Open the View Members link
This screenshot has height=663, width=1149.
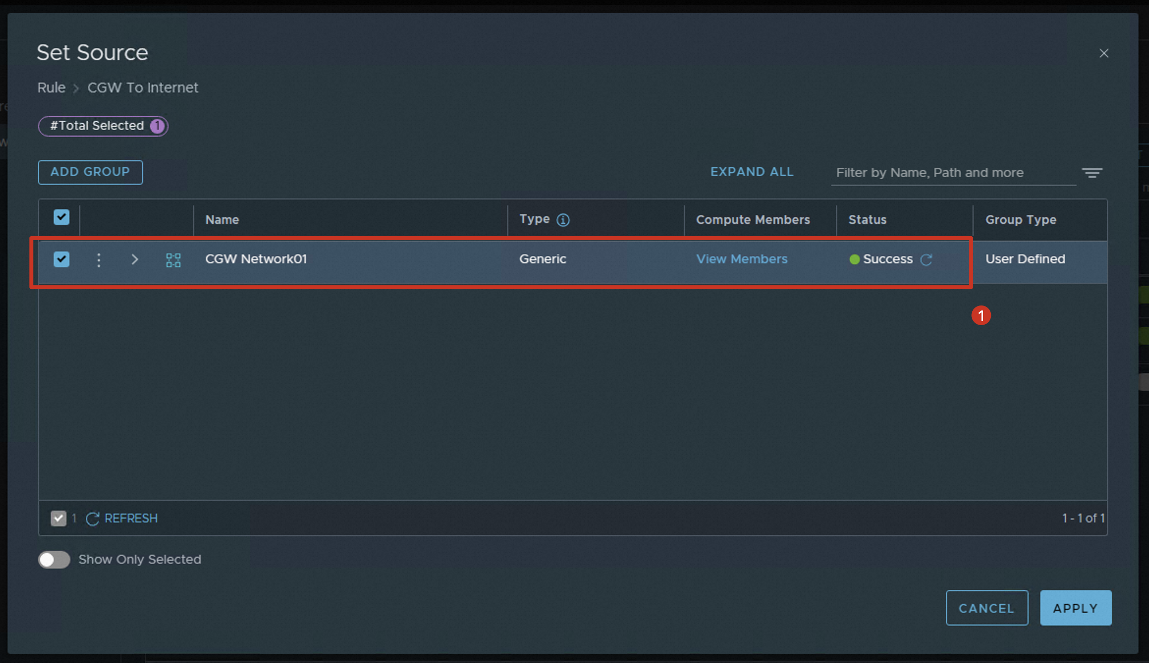[x=741, y=259]
